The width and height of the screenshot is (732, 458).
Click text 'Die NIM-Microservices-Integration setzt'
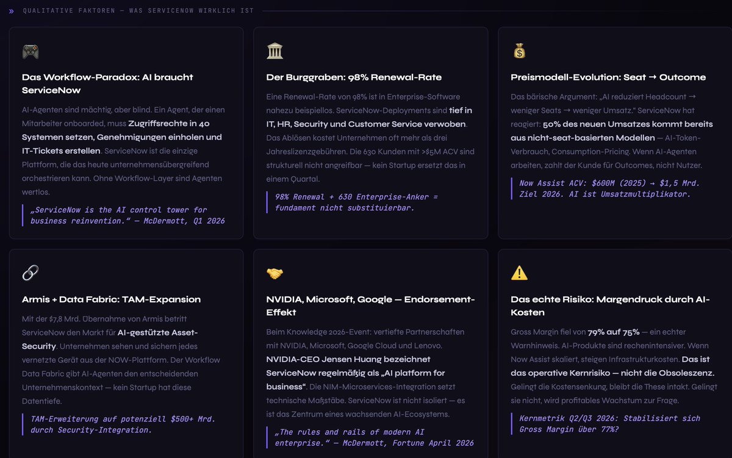tap(383, 387)
